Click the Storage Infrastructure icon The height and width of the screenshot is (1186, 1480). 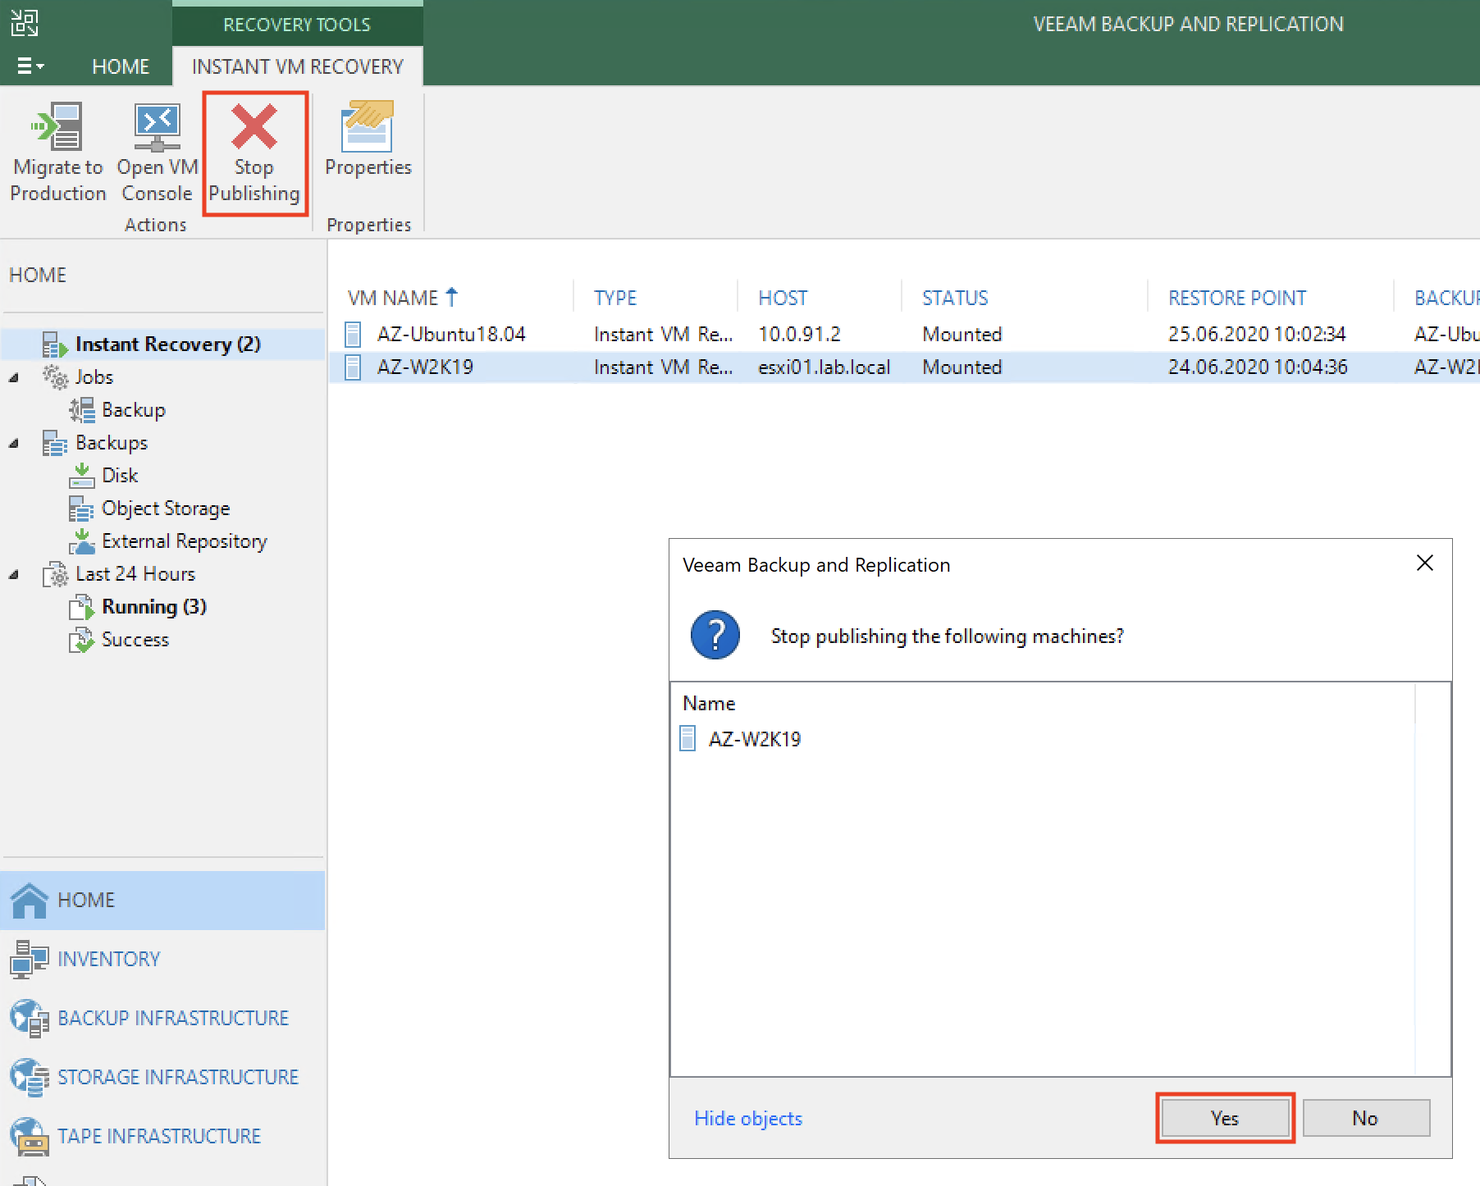[x=30, y=1077]
